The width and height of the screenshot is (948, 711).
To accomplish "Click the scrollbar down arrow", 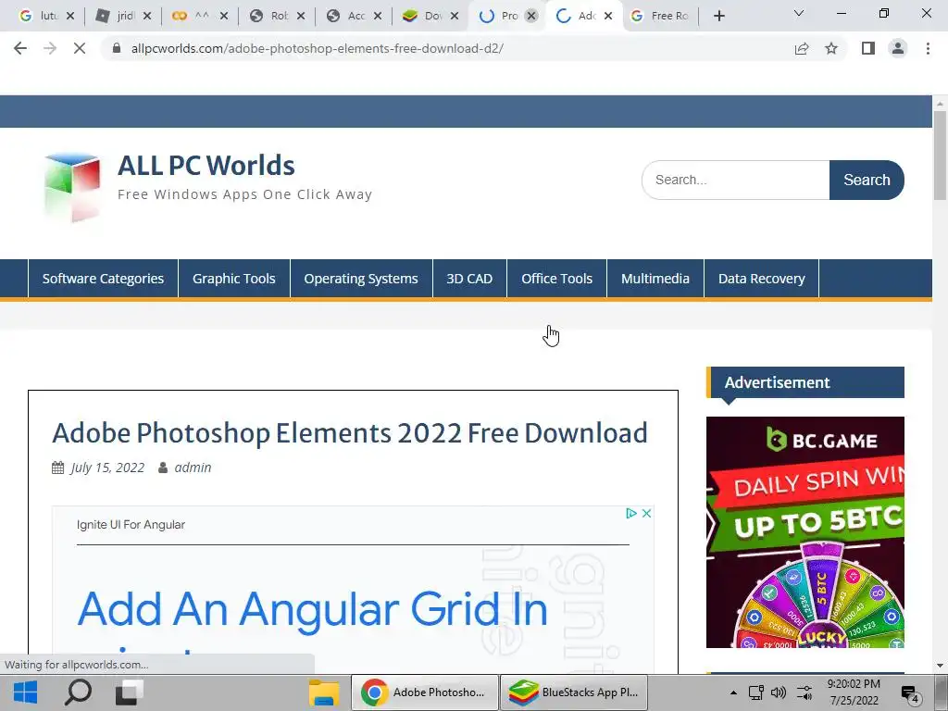I will [941, 666].
